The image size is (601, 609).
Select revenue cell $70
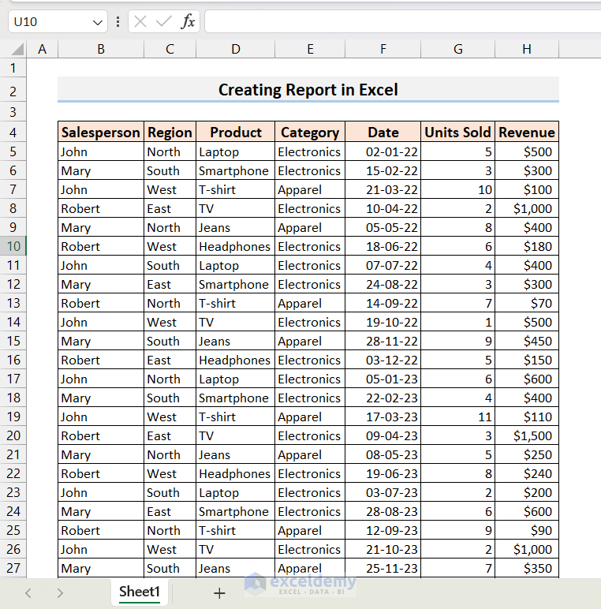(527, 303)
